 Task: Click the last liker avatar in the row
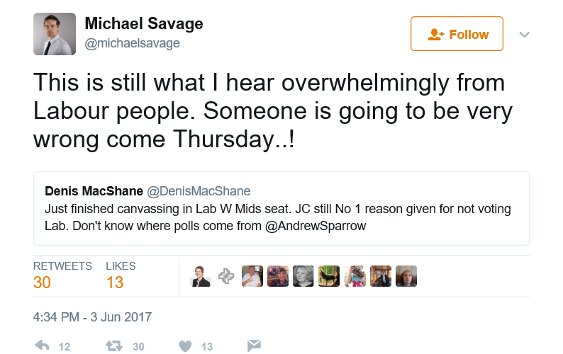406,276
